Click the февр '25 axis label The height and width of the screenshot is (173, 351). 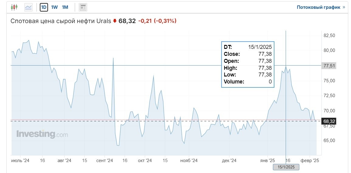point(310,161)
